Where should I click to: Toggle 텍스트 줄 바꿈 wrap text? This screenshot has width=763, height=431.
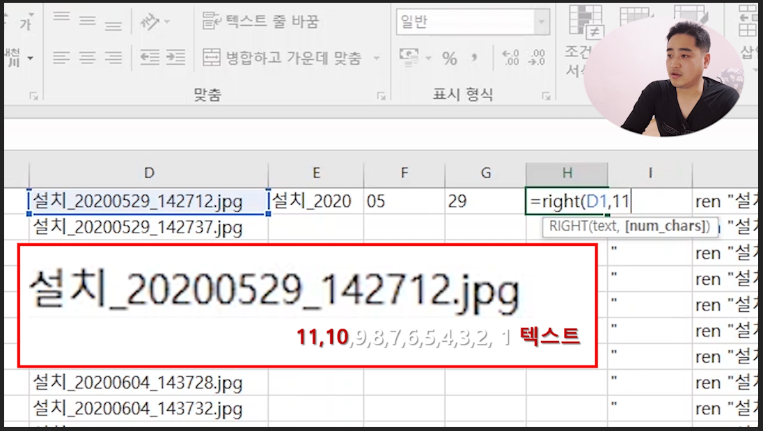point(260,21)
